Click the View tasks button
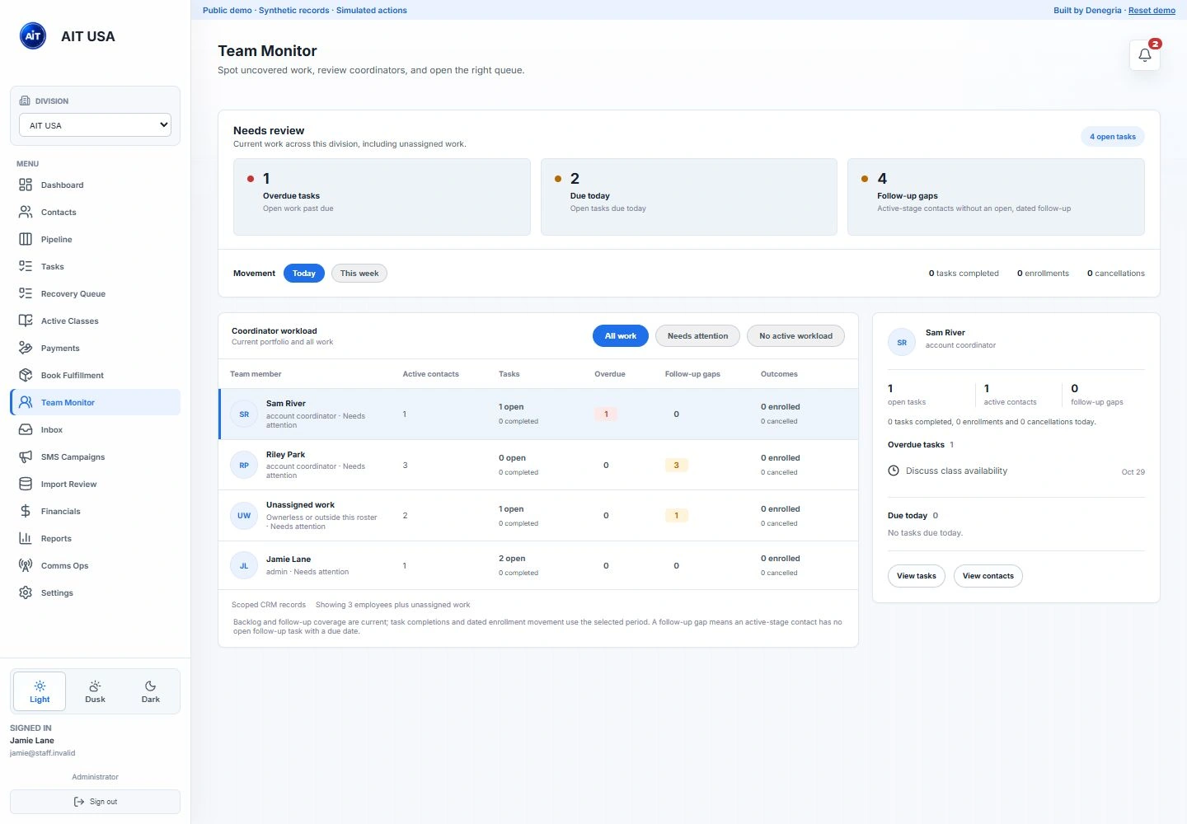 coord(917,576)
